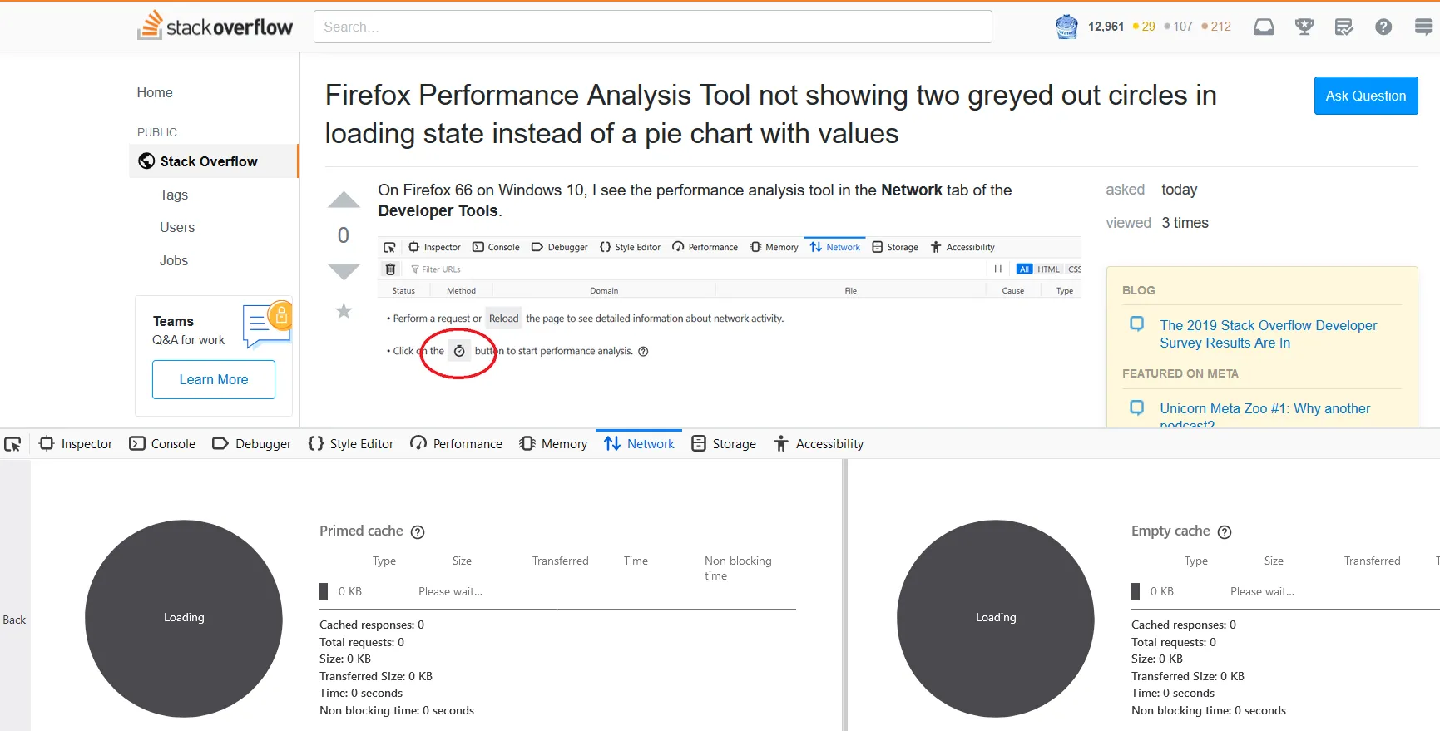This screenshot has width=1440, height=731.
Task: Click Empty cache help icon
Action: pos(1225,532)
